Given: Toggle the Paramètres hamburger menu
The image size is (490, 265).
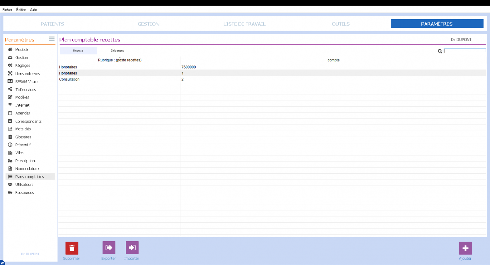Looking at the screenshot, I should pyautogui.click(x=52, y=38).
